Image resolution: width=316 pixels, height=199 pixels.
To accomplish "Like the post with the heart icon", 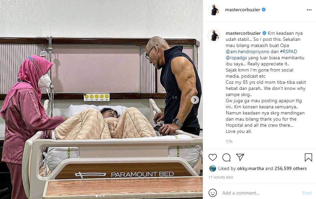I will [213, 157].
